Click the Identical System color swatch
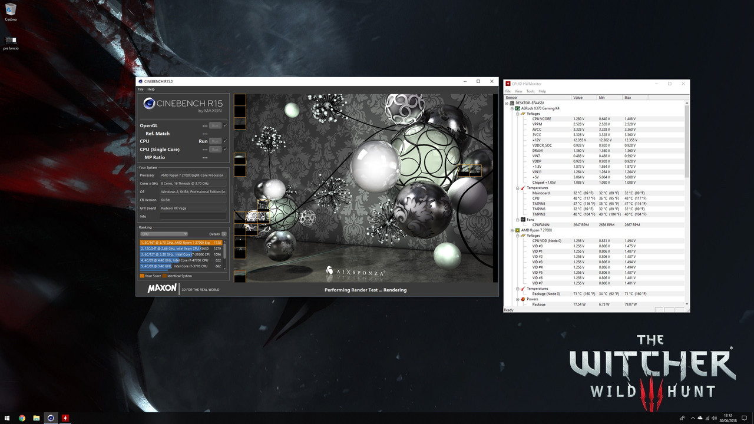The image size is (754, 424). (164, 276)
